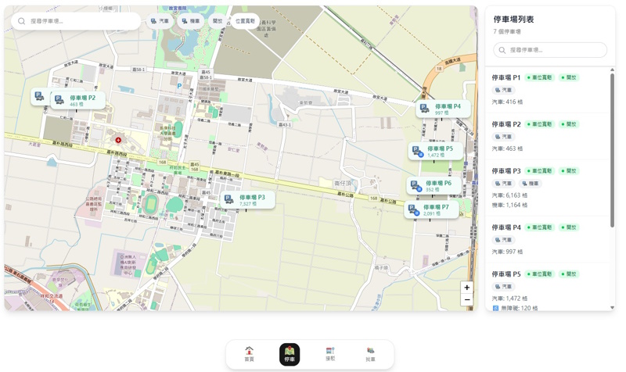626x372 pixels.
Task: Open the 找車 find-car tab icon
Action: pyautogui.click(x=370, y=354)
